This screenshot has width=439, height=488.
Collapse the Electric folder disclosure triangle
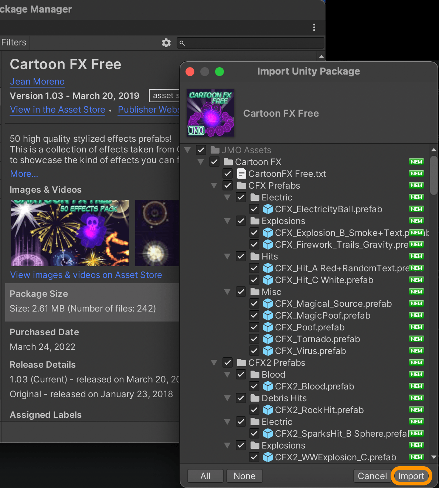[x=227, y=197]
